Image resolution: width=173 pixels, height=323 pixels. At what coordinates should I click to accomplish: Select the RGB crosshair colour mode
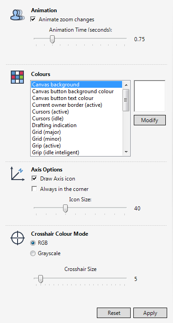click(x=33, y=243)
